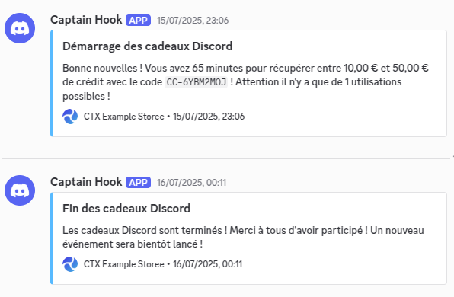The height and width of the screenshot is (297, 454).
Task: Click the blue accent bar of the first embed
Action: [x=52, y=83]
